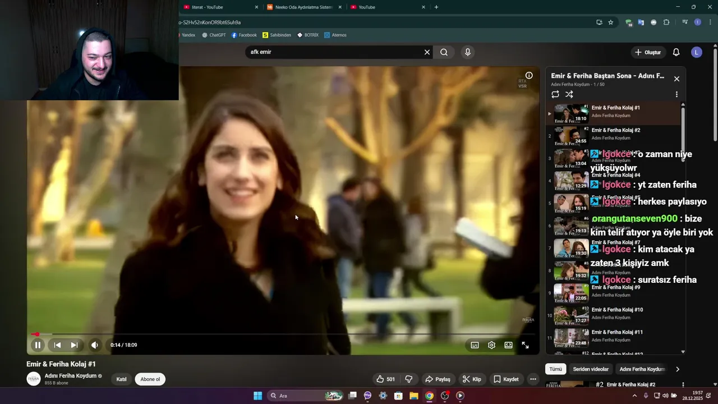Open more actions ellipsis below video
This screenshot has height=404, width=718.
[x=533, y=379]
